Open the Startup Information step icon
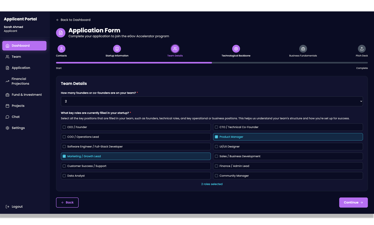Viewport: 374px width, 225px height. point(117,49)
